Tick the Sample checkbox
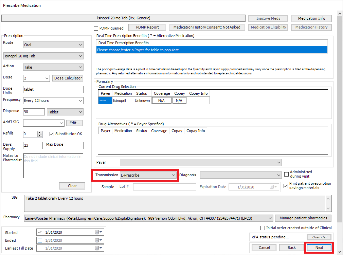343x255 pixels. [x=98, y=187]
